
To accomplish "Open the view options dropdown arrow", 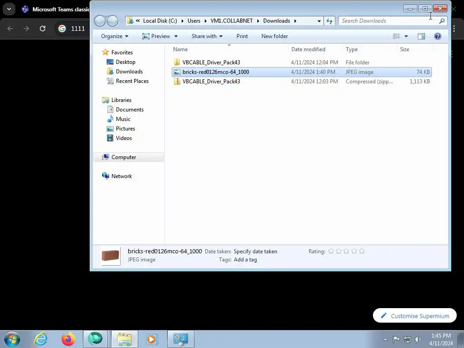I will (x=406, y=36).
